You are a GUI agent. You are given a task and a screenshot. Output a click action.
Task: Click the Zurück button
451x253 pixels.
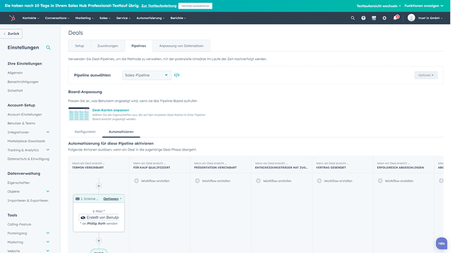pos(11,34)
